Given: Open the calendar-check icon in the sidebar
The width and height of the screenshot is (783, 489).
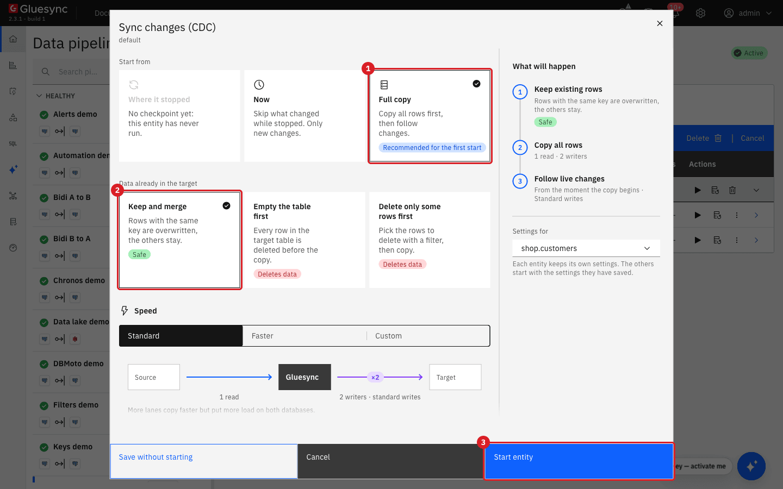Looking at the screenshot, I should pos(13,91).
